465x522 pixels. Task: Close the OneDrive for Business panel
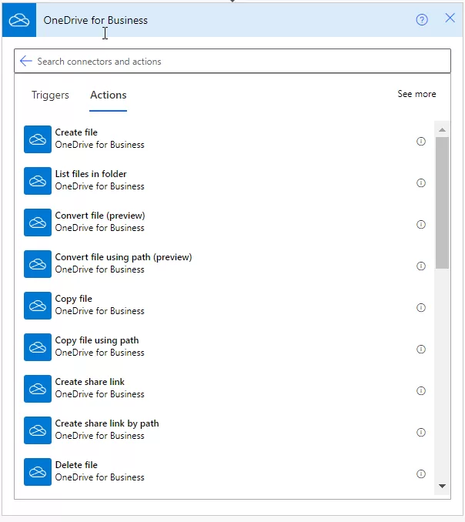[450, 18]
